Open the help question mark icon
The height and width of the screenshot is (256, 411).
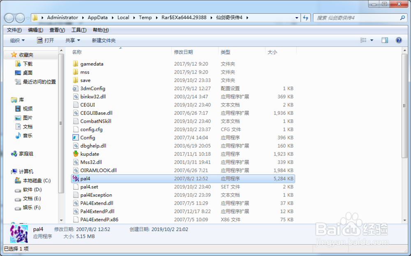[x=399, y=40]
